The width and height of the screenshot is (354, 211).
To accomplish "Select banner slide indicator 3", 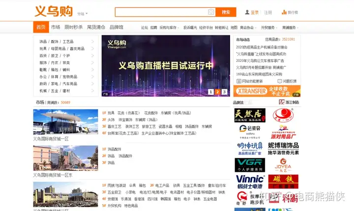I will [x=224, y=92].
